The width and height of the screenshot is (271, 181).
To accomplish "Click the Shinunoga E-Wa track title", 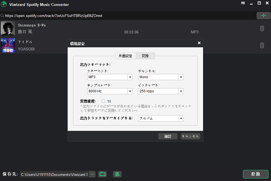I will (32, 25).
